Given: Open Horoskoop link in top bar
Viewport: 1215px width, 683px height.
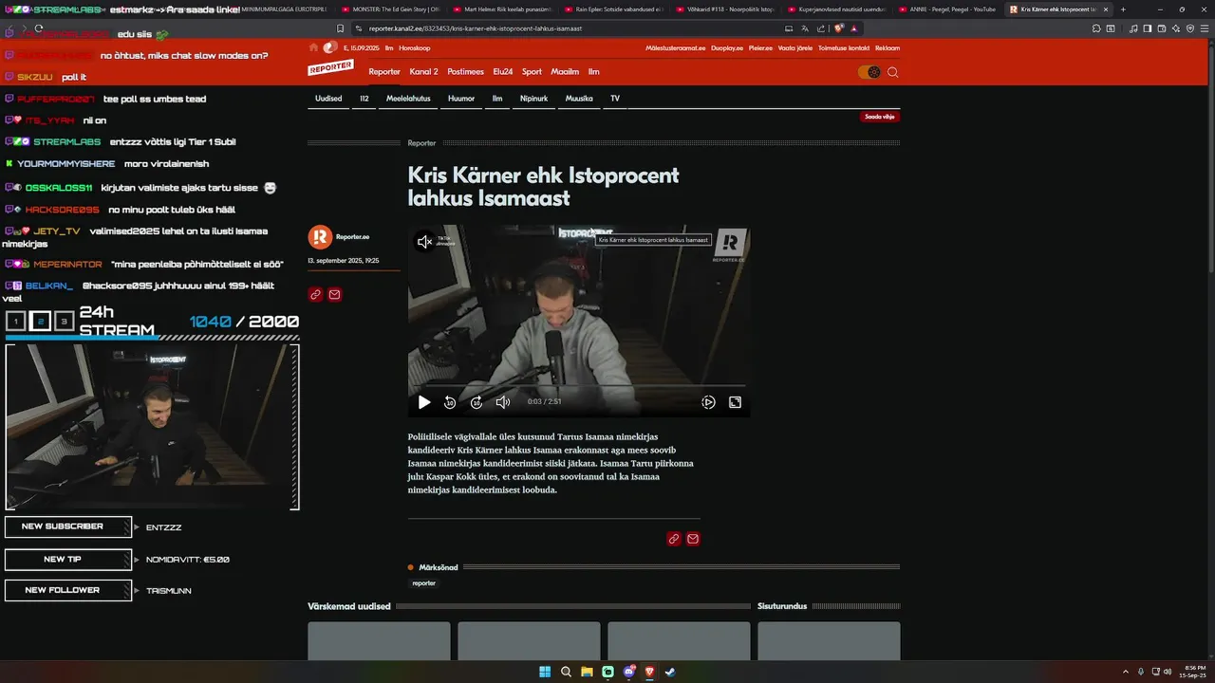Looking at the screenshot, I should [414, 47].
